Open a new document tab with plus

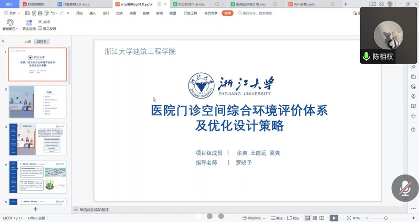click(x=345, y=4)
